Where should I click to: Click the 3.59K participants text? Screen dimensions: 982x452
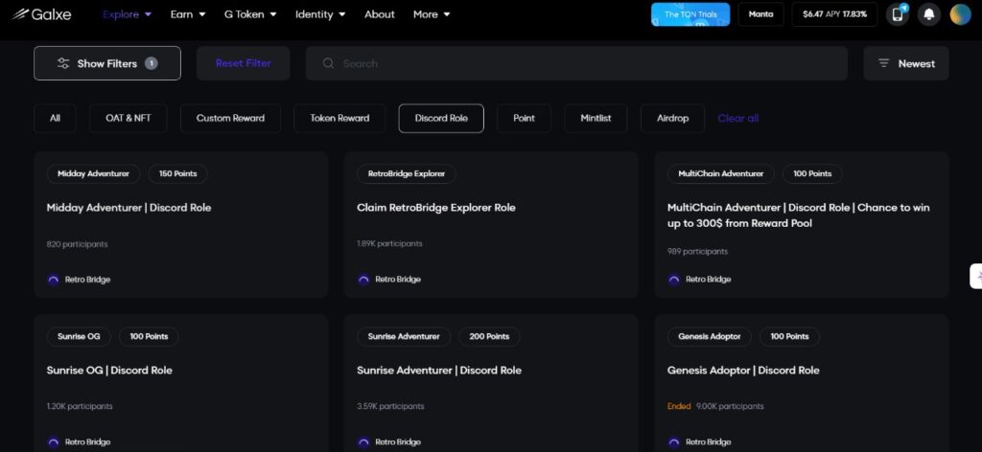[390, 406]
